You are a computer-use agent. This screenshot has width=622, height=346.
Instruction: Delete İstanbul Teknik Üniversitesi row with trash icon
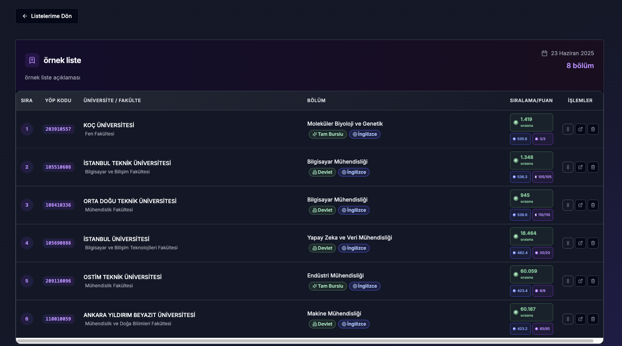coord(593,167)
